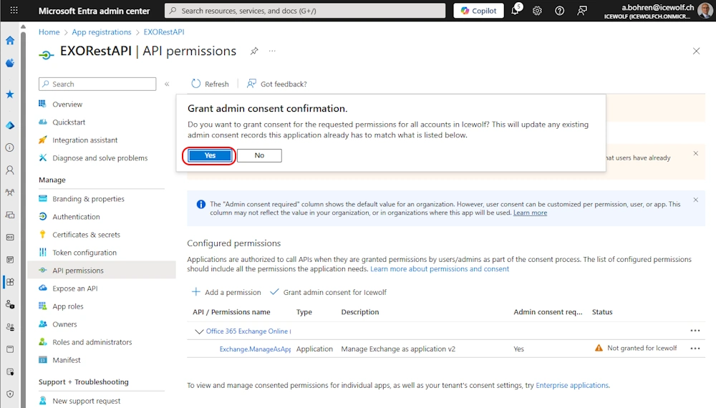Click No in the consent confirmation
The height and width of the screenshot is (408, 716).
[259, 155]
